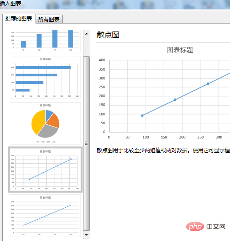This screenshot has height=241, width=230.
Task: Select the horizontal bar chart thumbnail
Action: tap(45, 77)
